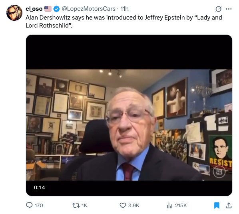Toggle the blue bookmark icon
Image resolution: width=239 pixels, height=214 pixels.
click(217, 205)
